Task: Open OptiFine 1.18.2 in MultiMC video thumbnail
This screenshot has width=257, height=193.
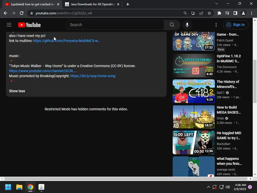Action: coord(194,66)
